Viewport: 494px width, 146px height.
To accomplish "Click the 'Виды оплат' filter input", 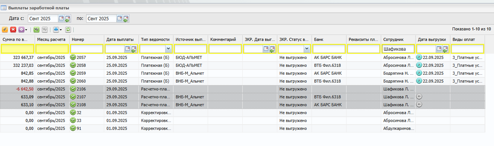I will (x=467, y=49).
